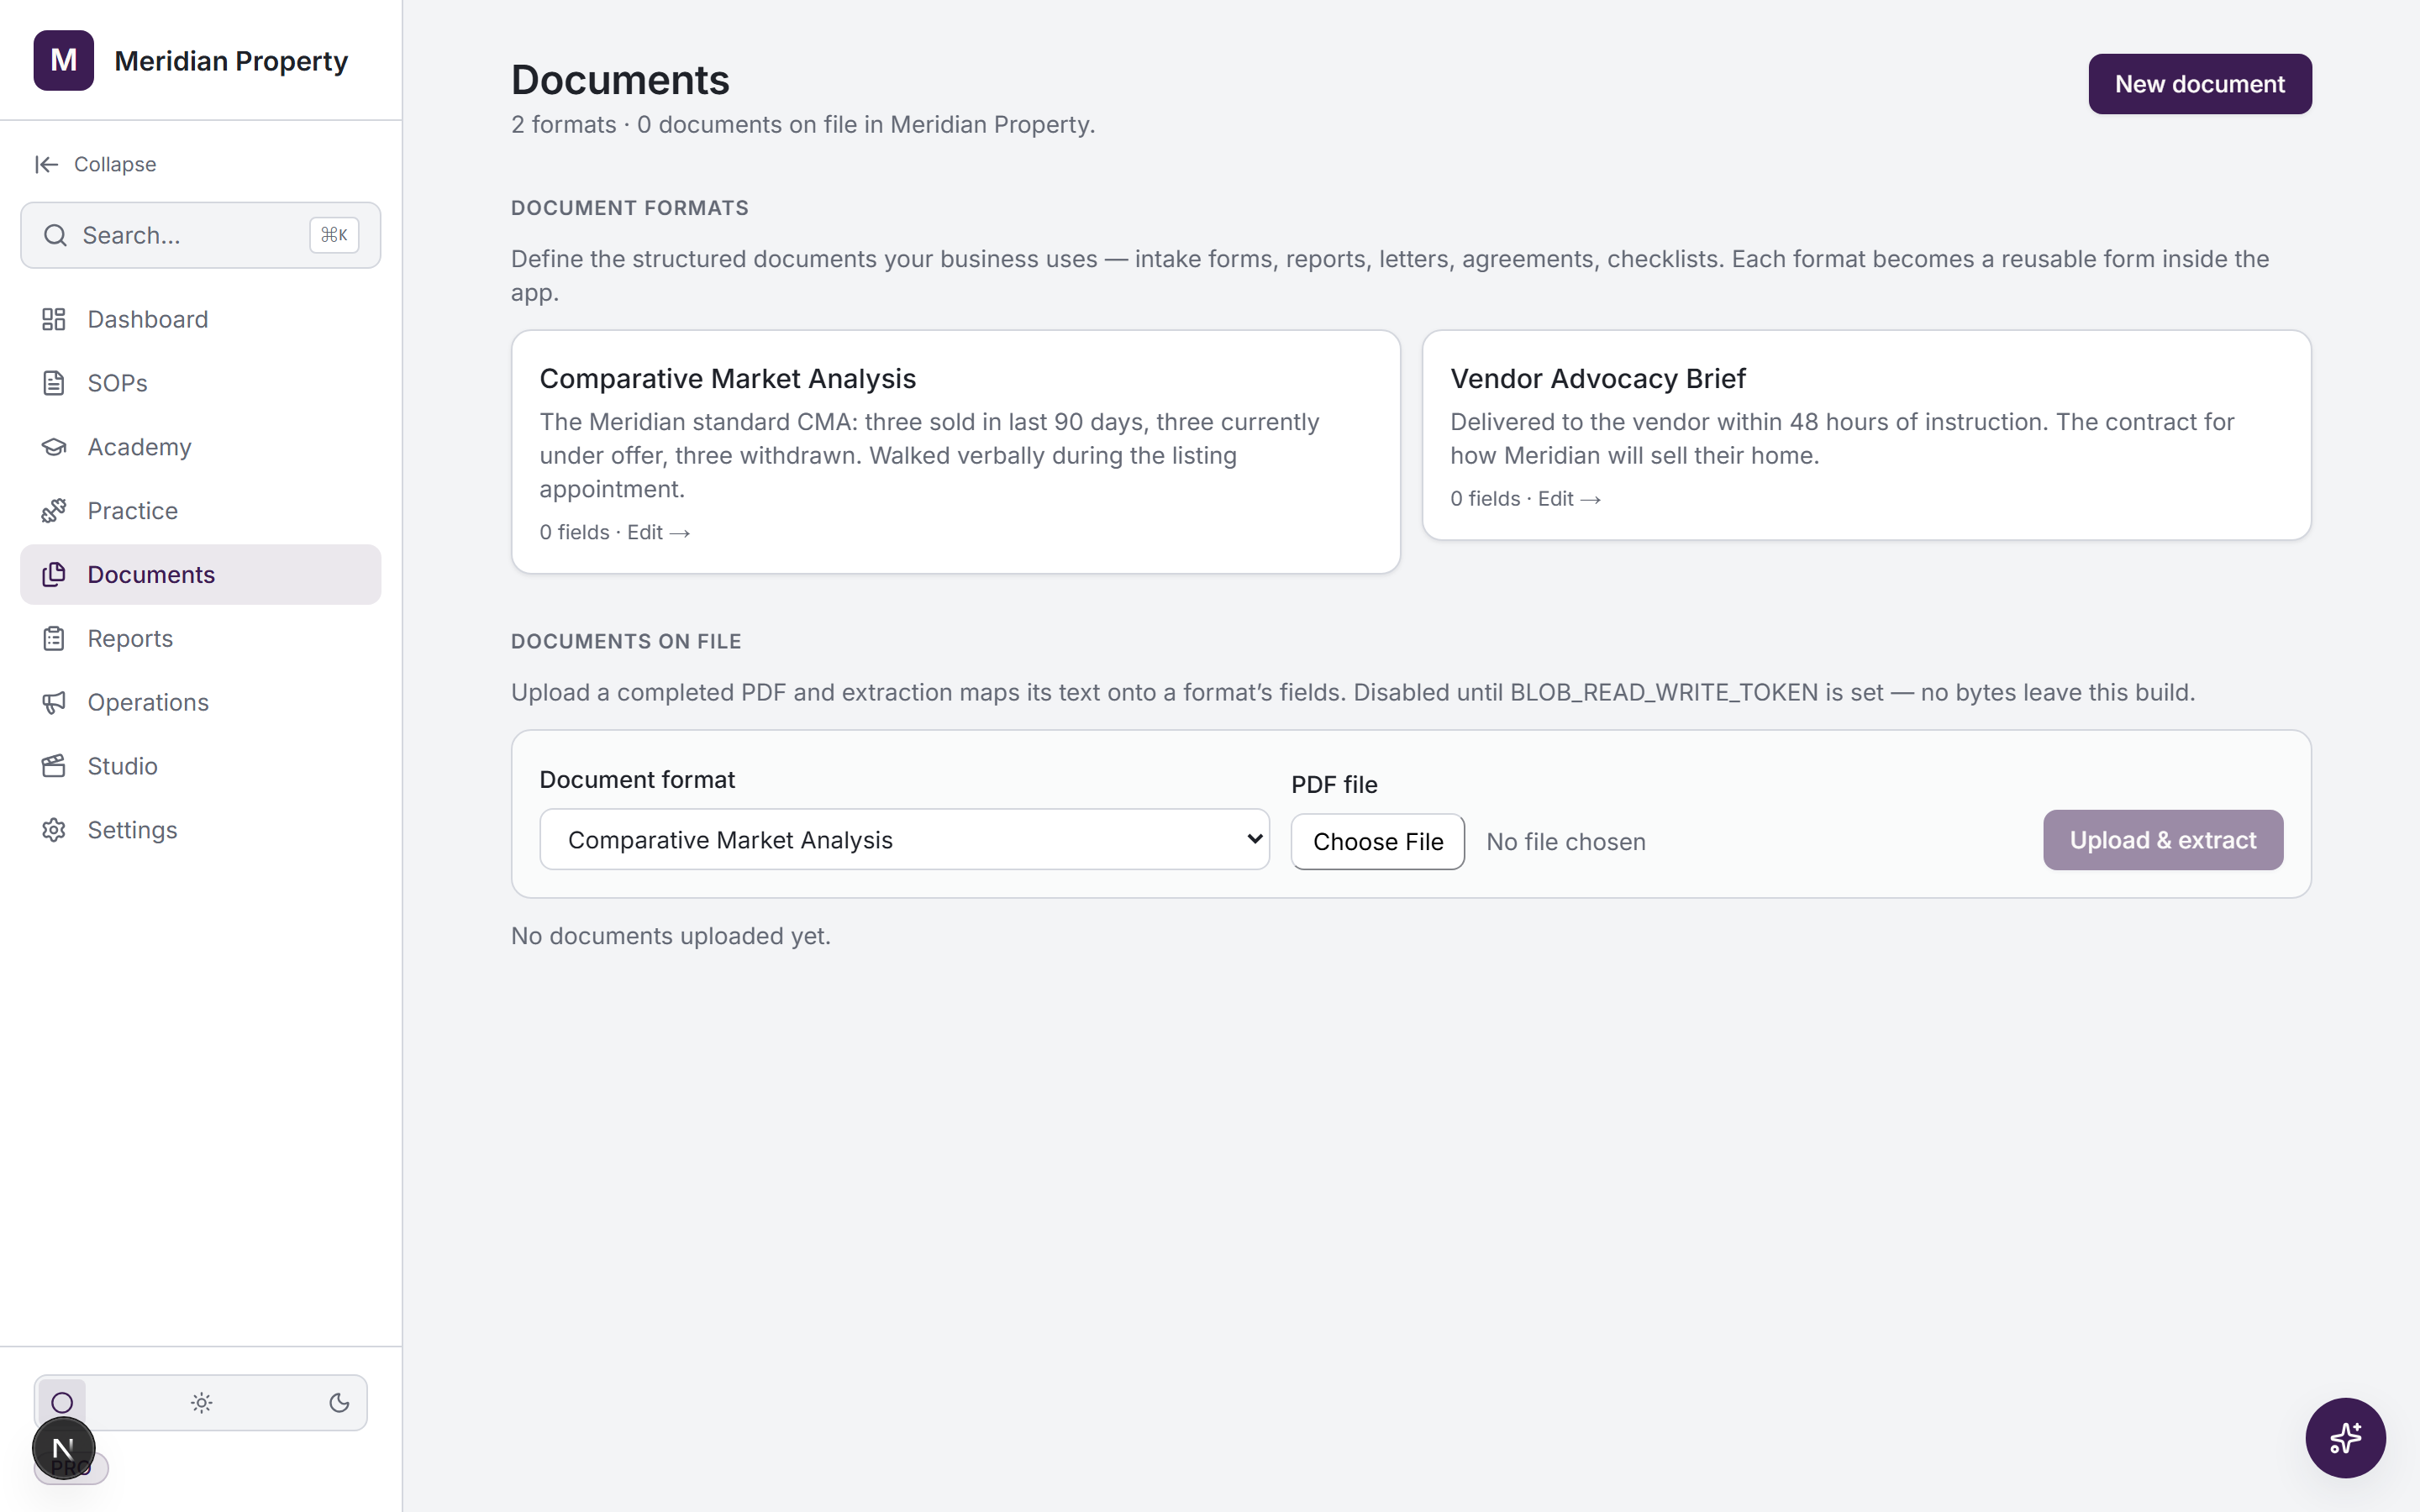Click the Operations megaphone icon
2420x1512 pixels.
54,702
